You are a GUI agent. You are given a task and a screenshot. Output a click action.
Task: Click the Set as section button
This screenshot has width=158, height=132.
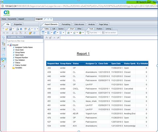(x=109, y=33)
